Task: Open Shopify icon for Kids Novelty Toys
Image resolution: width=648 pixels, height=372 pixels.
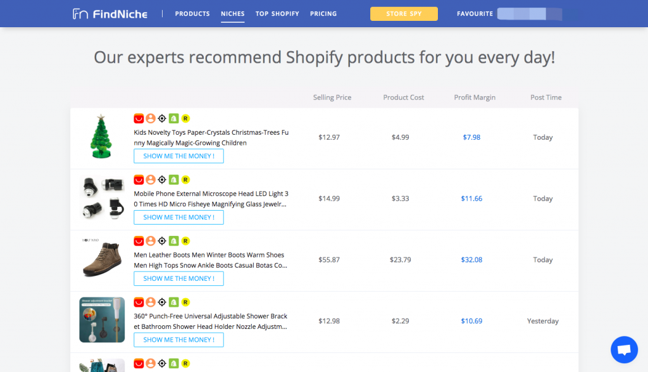Action: point(173,119)
